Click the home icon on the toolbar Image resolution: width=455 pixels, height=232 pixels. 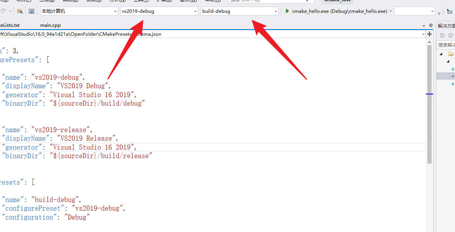pos(31,11)
